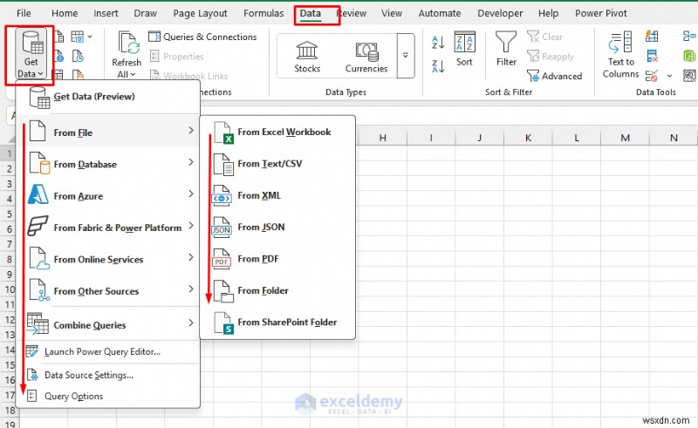Select row header 9
698x428 pixels.
(10, 275)
